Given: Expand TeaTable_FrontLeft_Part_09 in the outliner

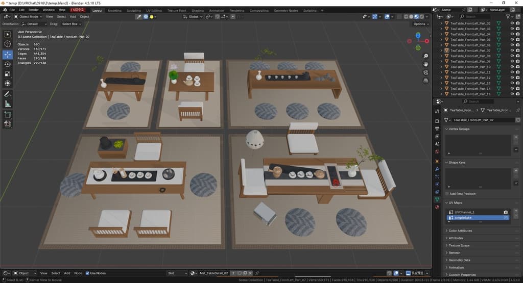Looking at the screenshot, I should [x=441, y=62].
